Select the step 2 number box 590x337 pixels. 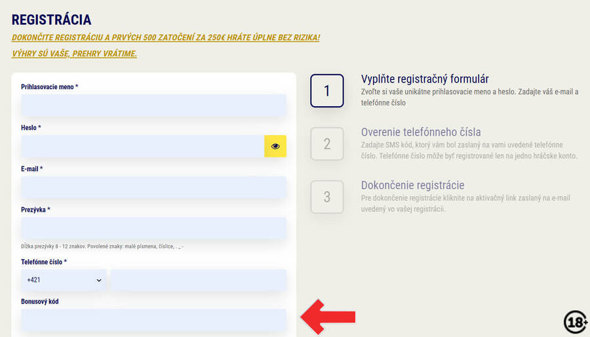[327, 144]
